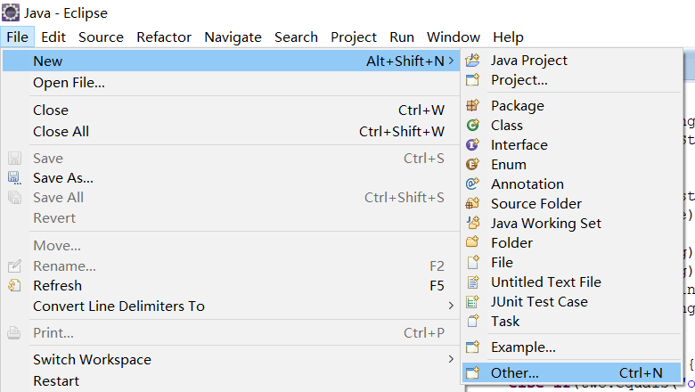Select Annotation in New submenu
This screenshot has height=392, width=695.
[x=572, y=184]
